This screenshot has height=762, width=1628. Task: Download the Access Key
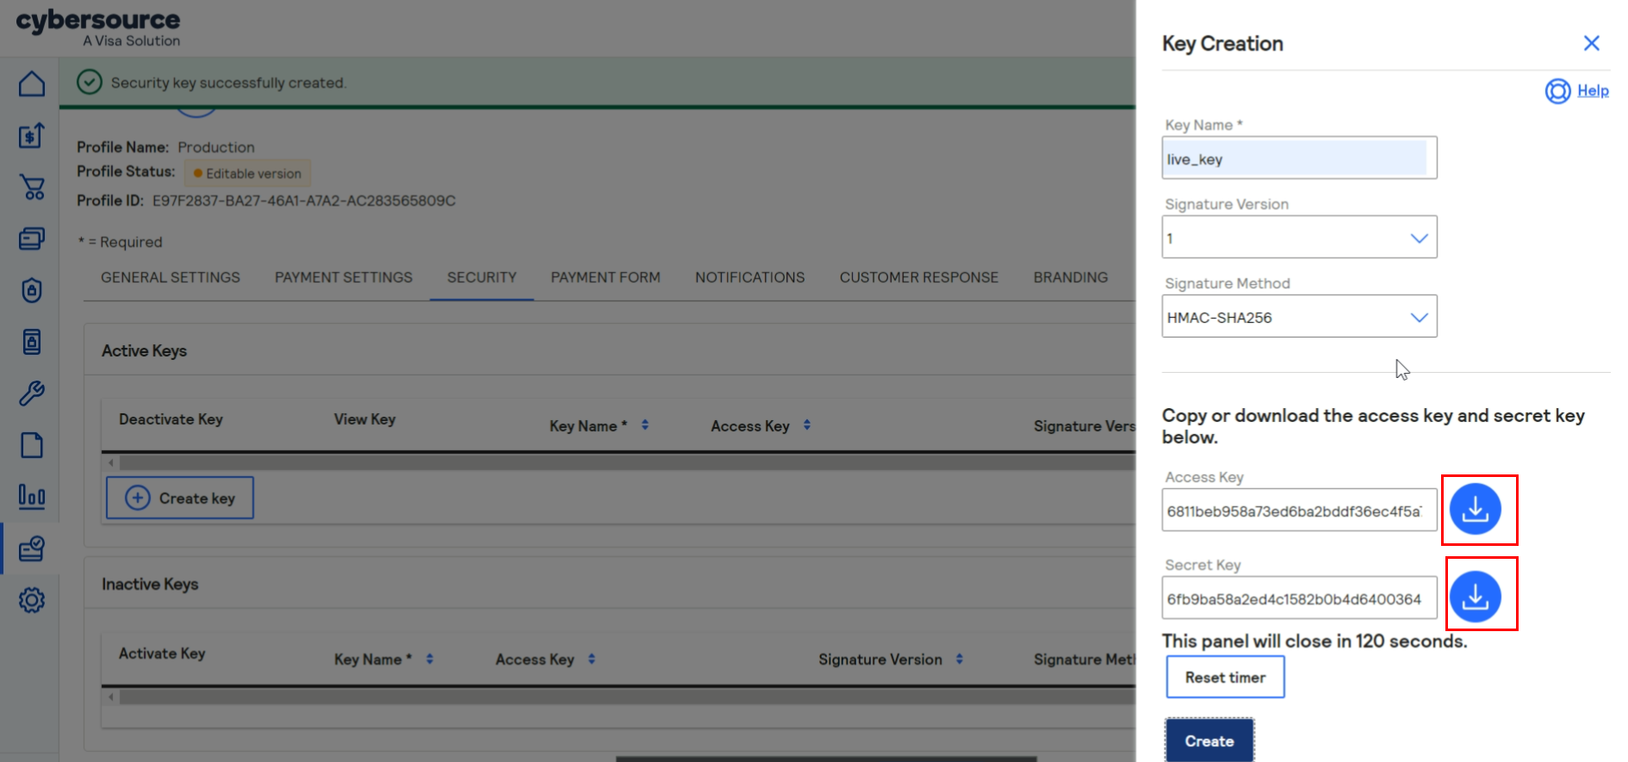[x=1475, y=510]
